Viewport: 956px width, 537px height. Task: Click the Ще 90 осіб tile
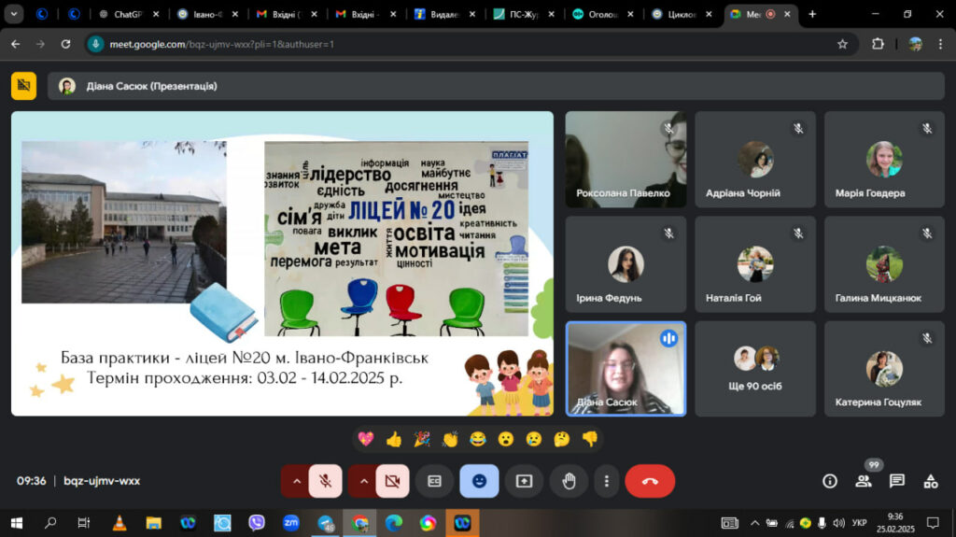click(754, 369)
